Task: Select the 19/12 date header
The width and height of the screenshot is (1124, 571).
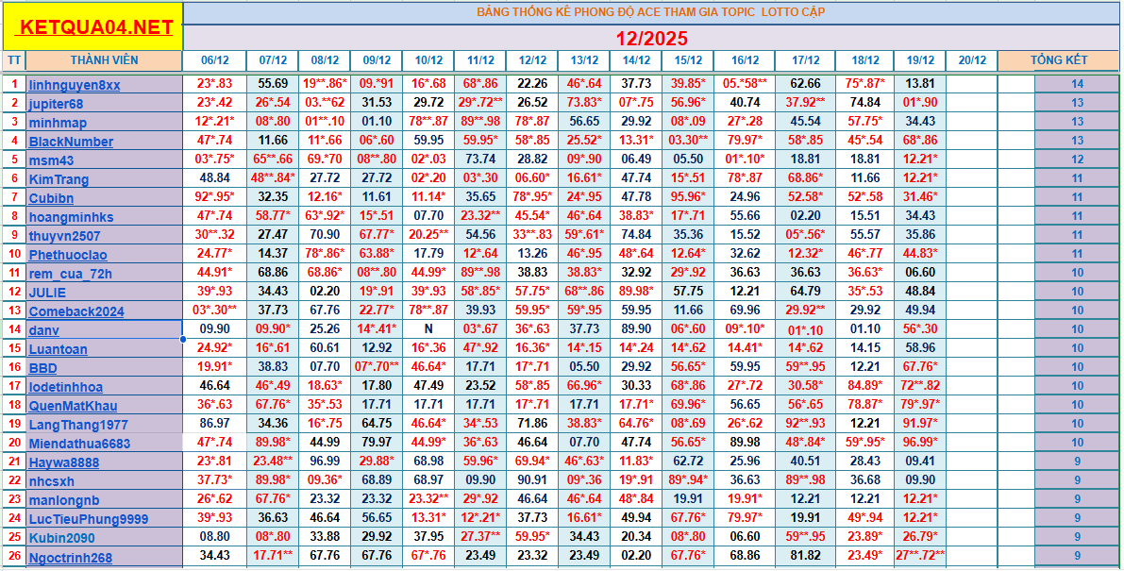Action: click(920, 61)
